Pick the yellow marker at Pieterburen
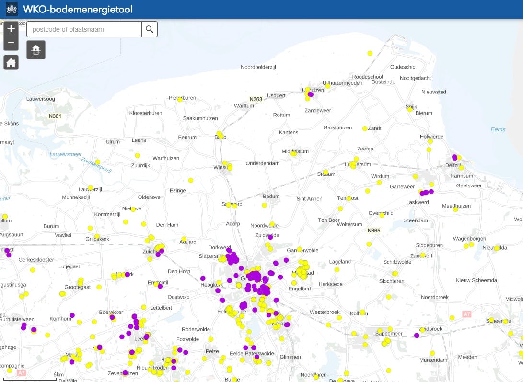Viewport: 523px width, 382px height. point(180,99)
